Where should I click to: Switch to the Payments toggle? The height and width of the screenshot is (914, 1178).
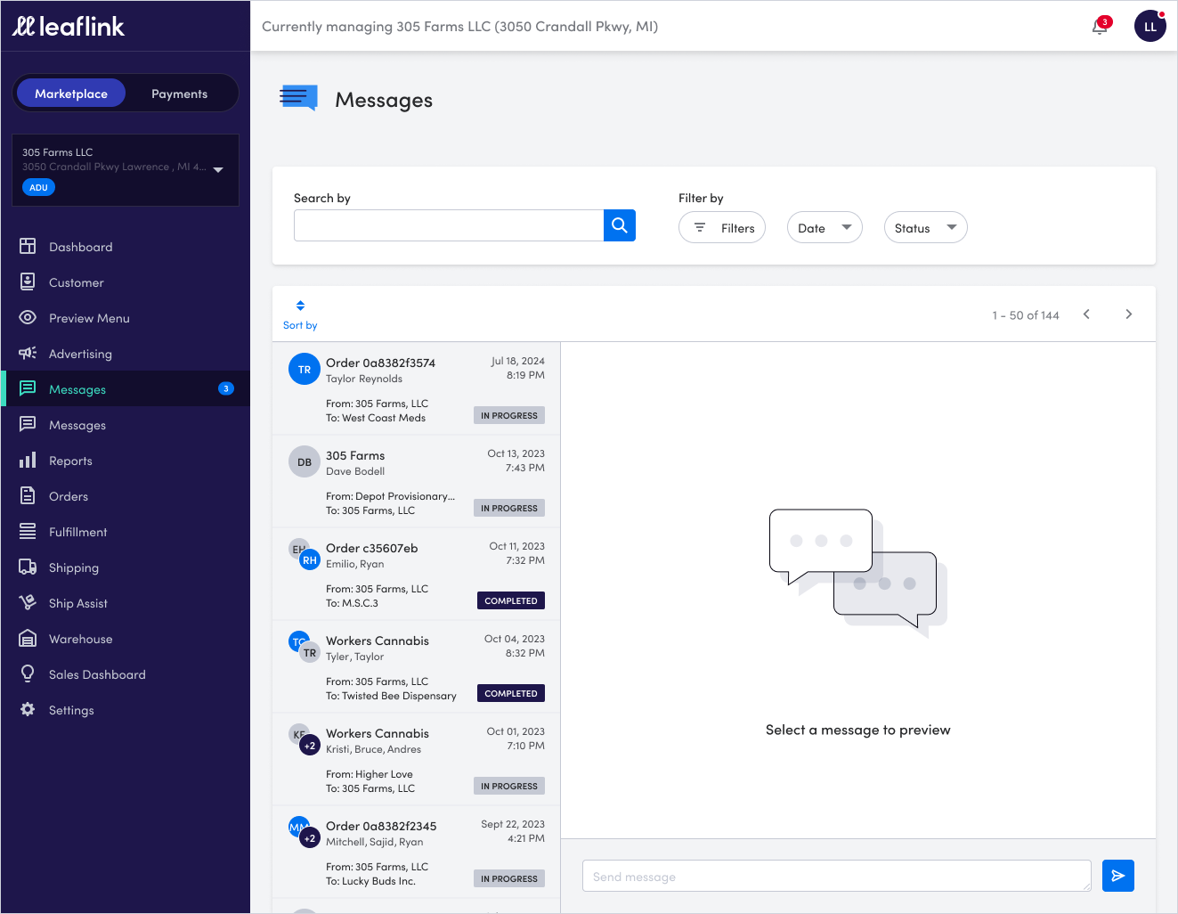coord(179,94)
